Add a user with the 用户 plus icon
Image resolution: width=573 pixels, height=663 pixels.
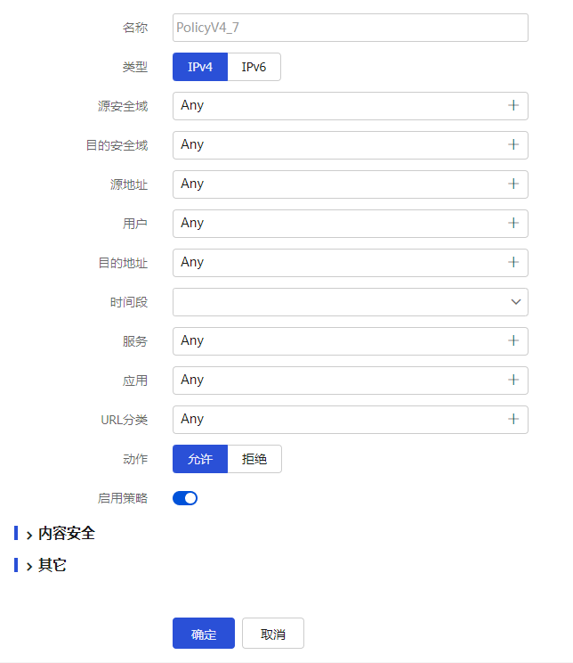[x=513, y=223]
